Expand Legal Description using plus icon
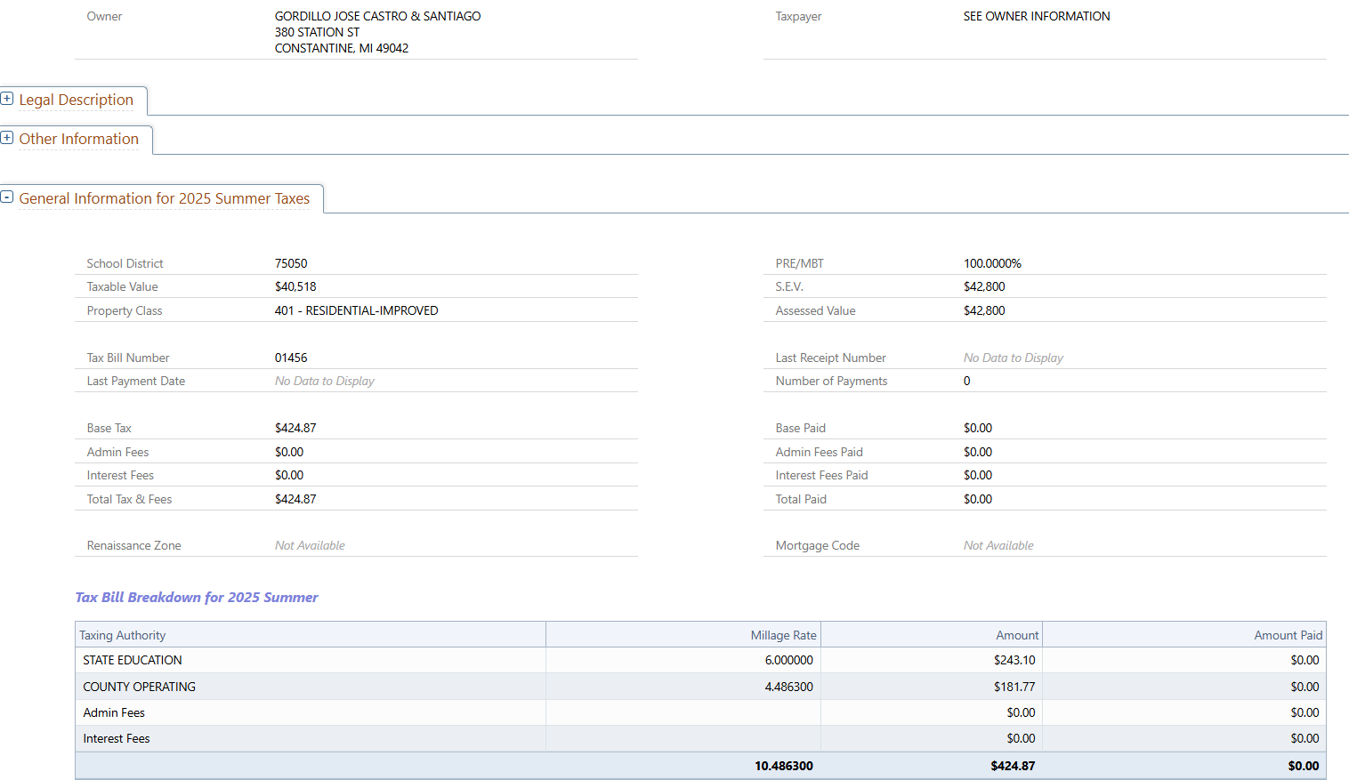Image resolution: width=1349 pixels, height=780 pixels. 7,99
